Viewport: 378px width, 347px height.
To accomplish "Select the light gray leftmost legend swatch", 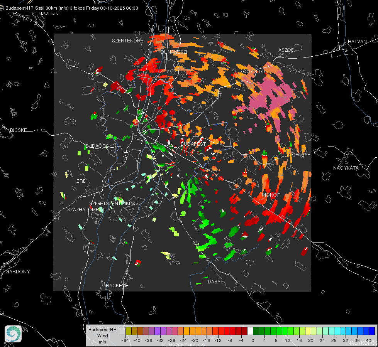I will pyautogui.click(x=123, y=331).
